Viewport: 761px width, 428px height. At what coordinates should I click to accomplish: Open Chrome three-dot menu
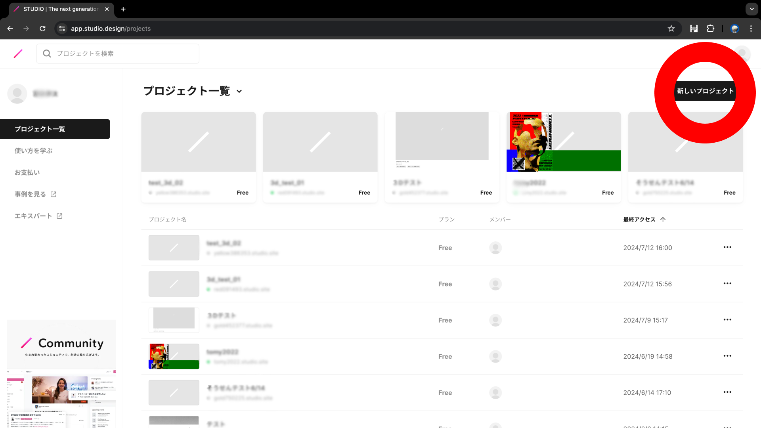751,29
